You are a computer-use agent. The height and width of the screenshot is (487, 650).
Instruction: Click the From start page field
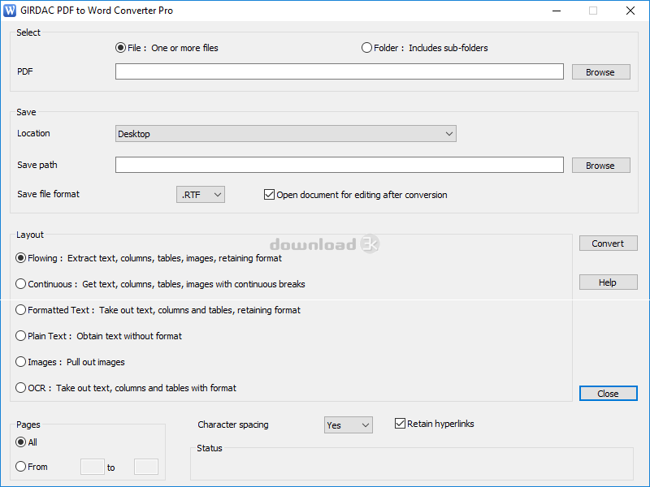(x=92, y=467)
